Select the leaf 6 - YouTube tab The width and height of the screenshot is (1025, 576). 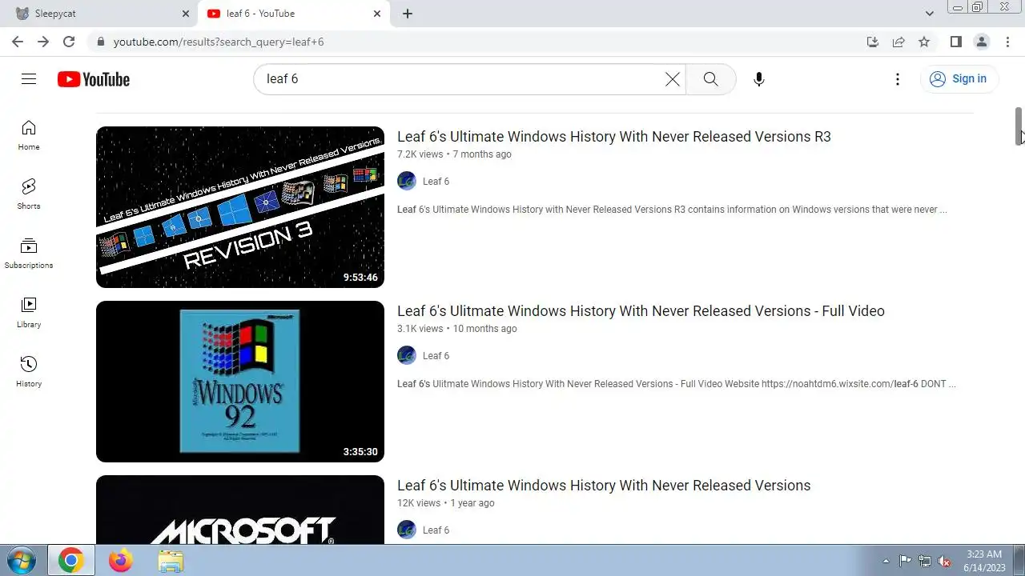tap(294, 14)
